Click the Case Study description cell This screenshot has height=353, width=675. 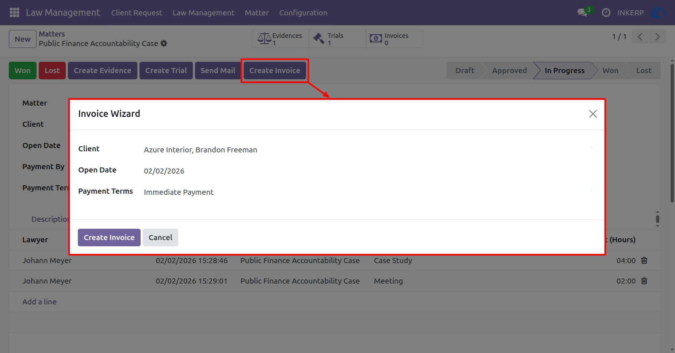[393, 261]
